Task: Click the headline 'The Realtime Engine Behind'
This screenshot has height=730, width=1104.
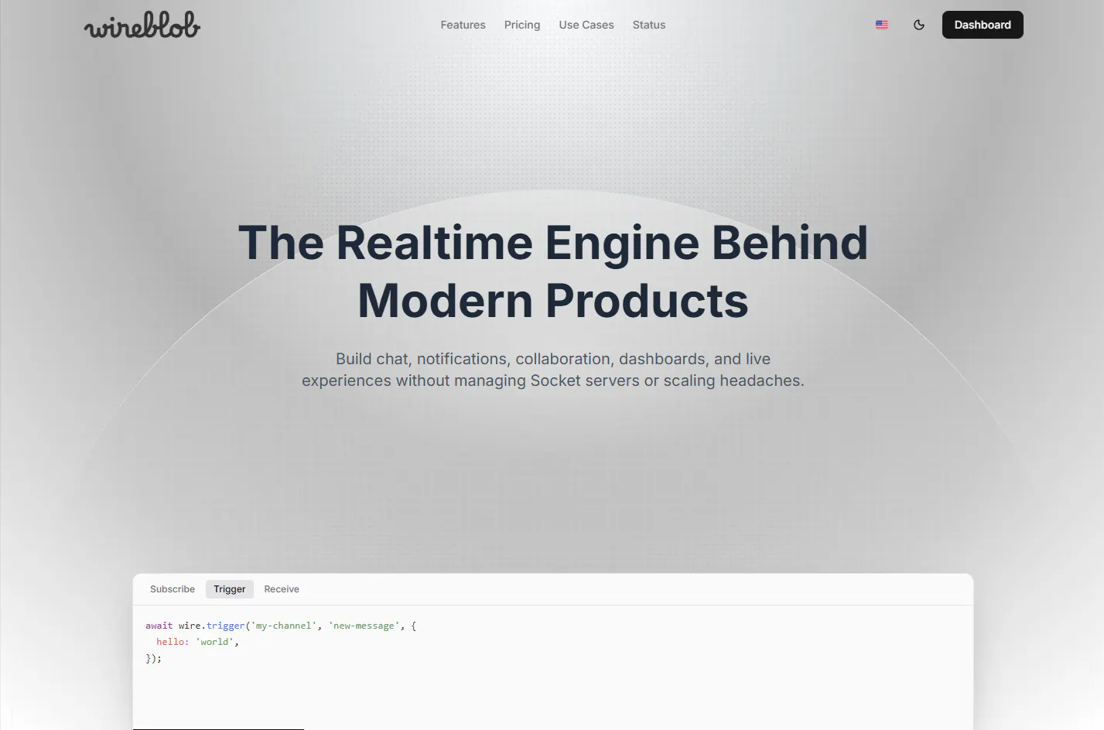Action: click(x=552, y=243)
